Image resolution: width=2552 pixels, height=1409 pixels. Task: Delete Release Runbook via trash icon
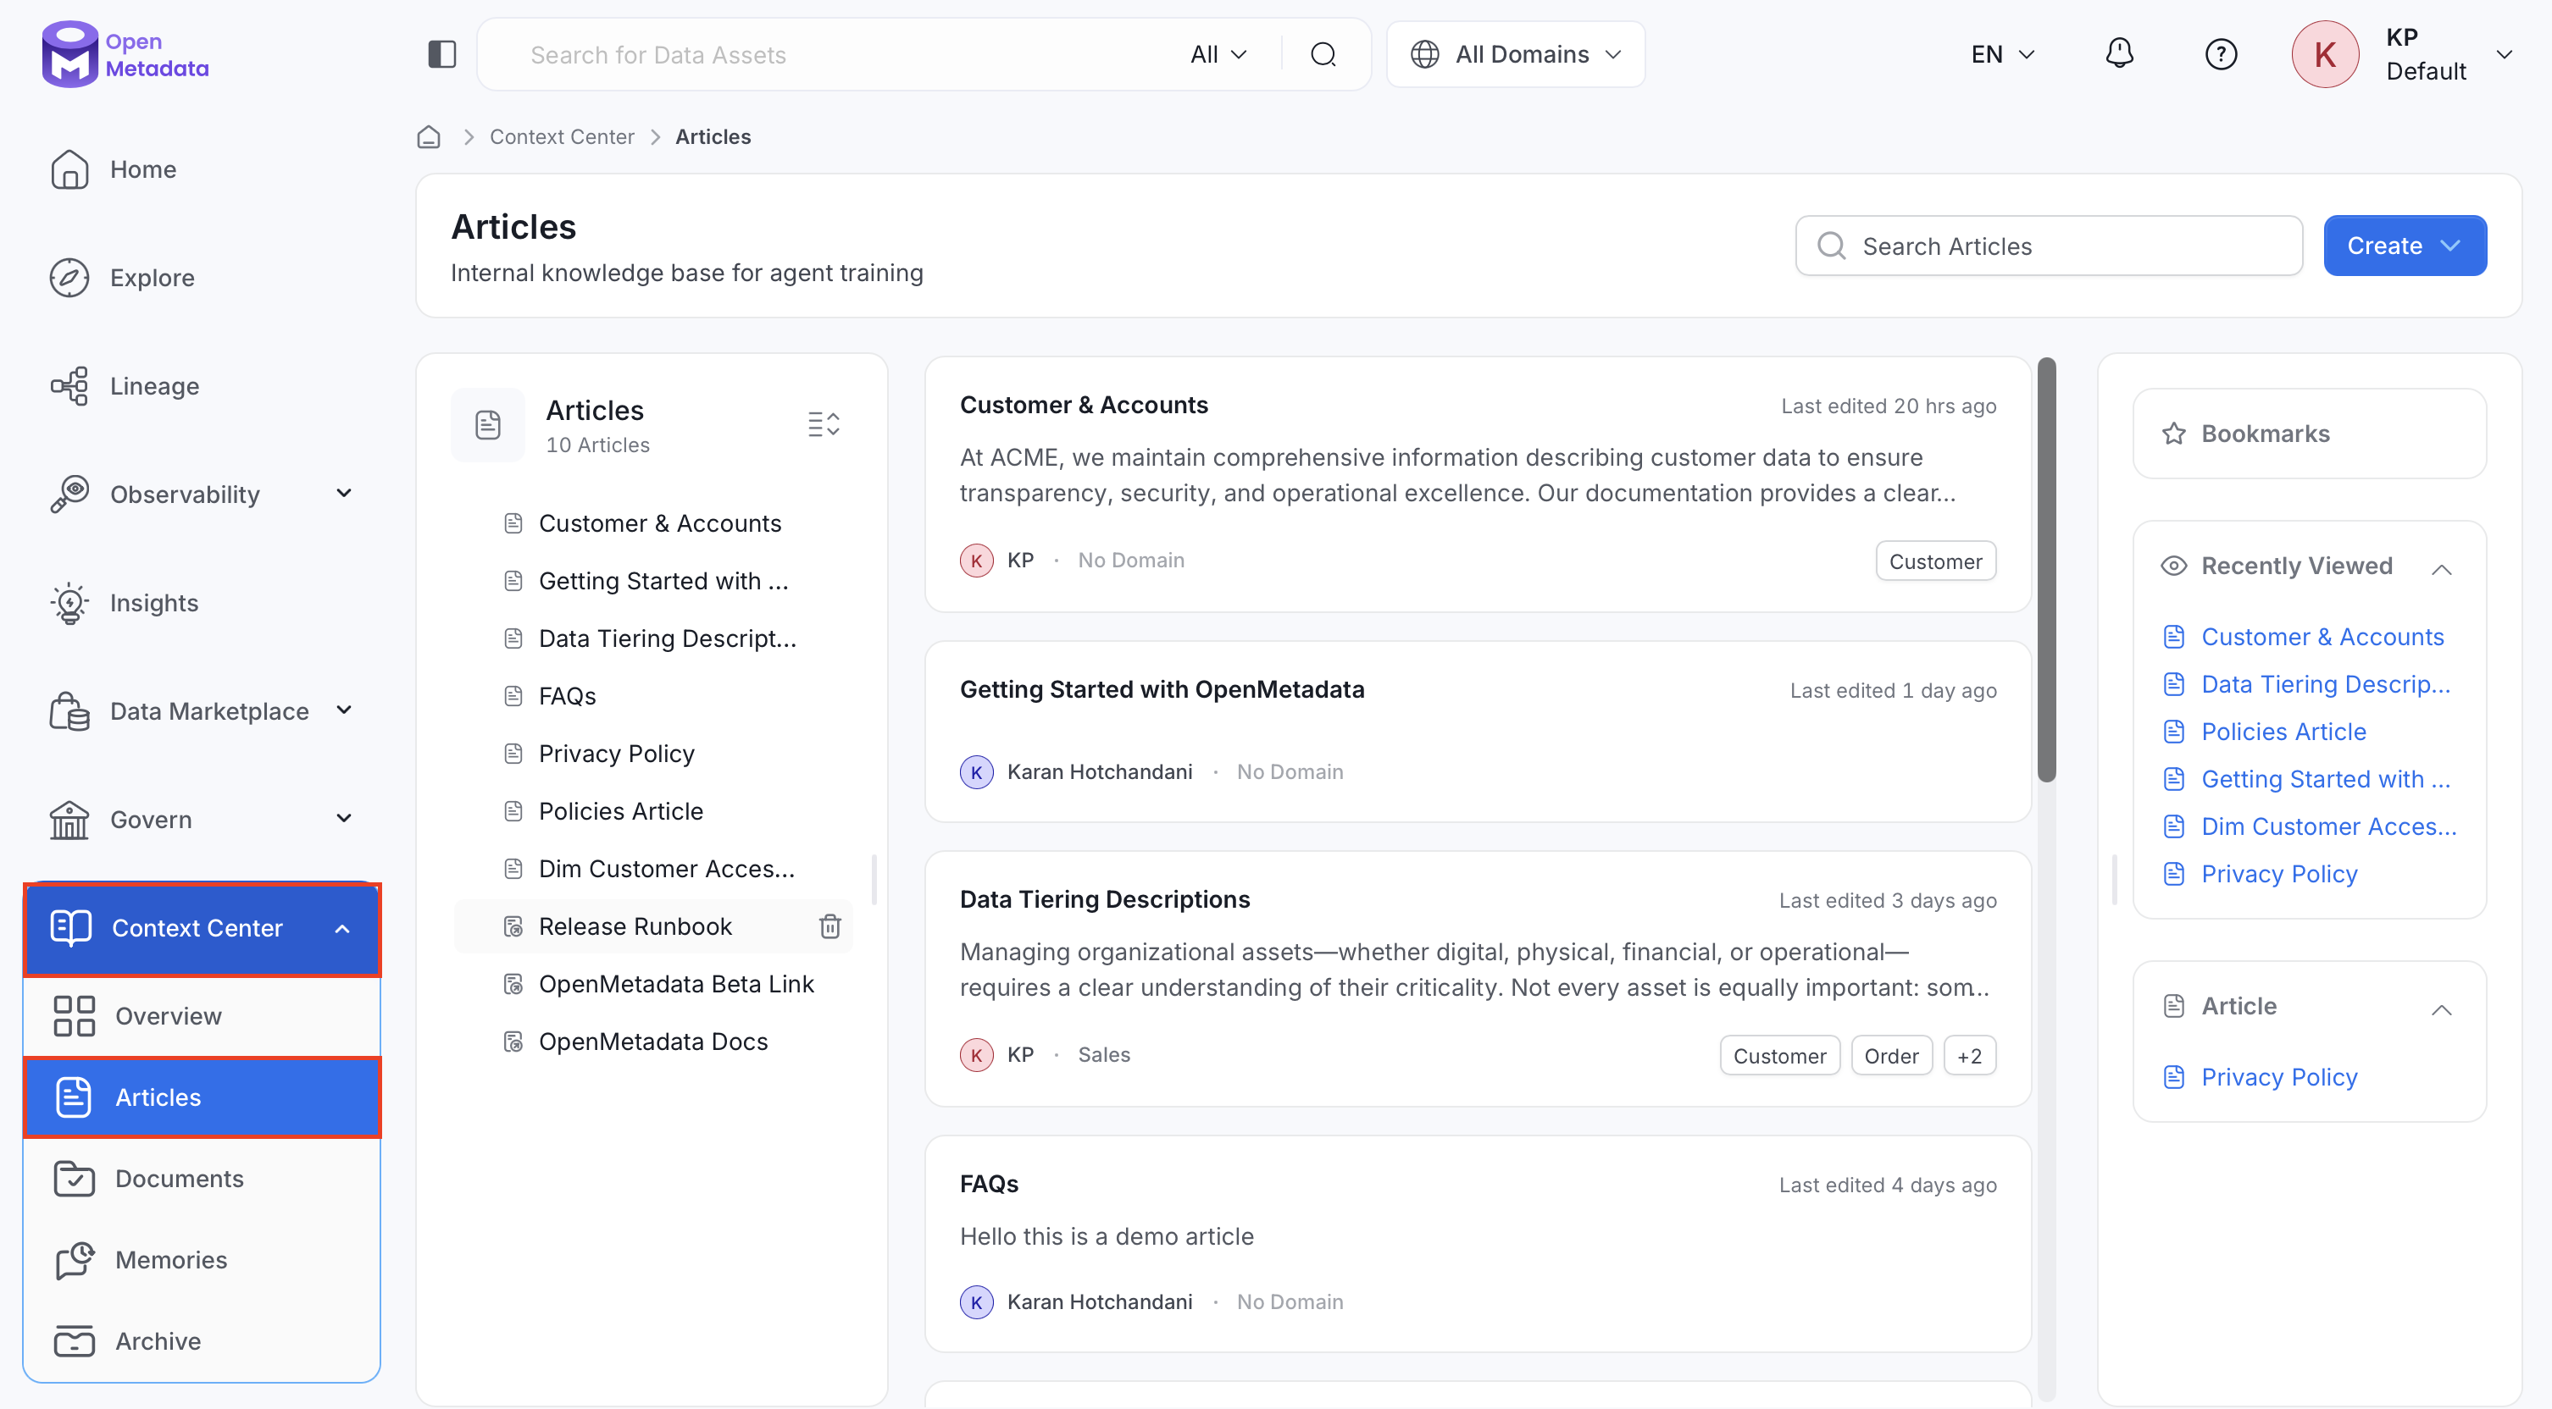[830, 926]
